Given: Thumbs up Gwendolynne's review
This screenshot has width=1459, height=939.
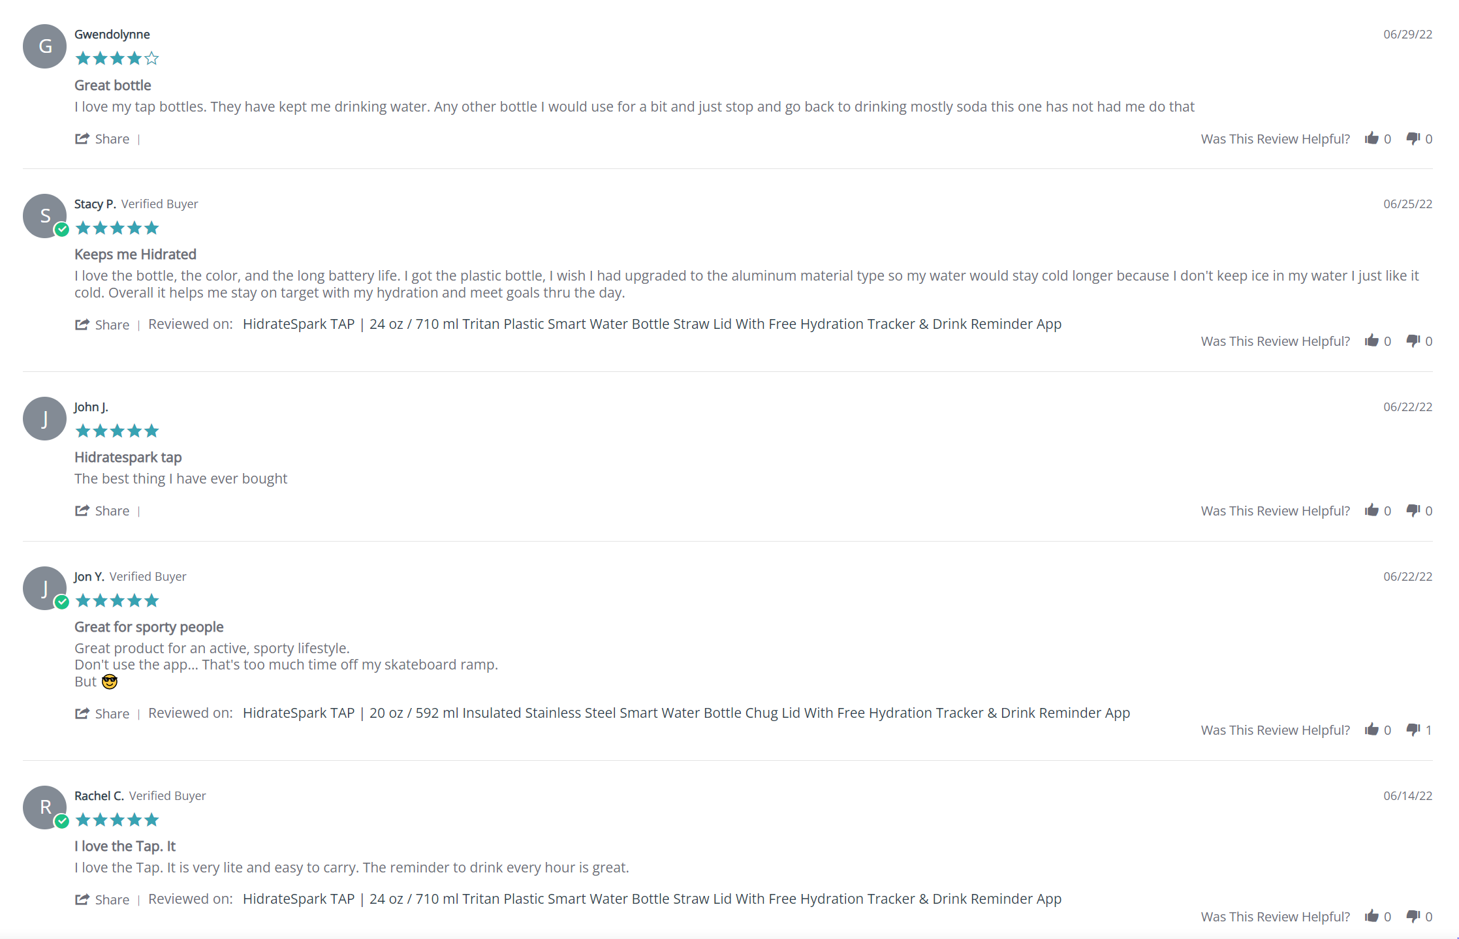Looking at the screenshot, I should pos(1372,138).
